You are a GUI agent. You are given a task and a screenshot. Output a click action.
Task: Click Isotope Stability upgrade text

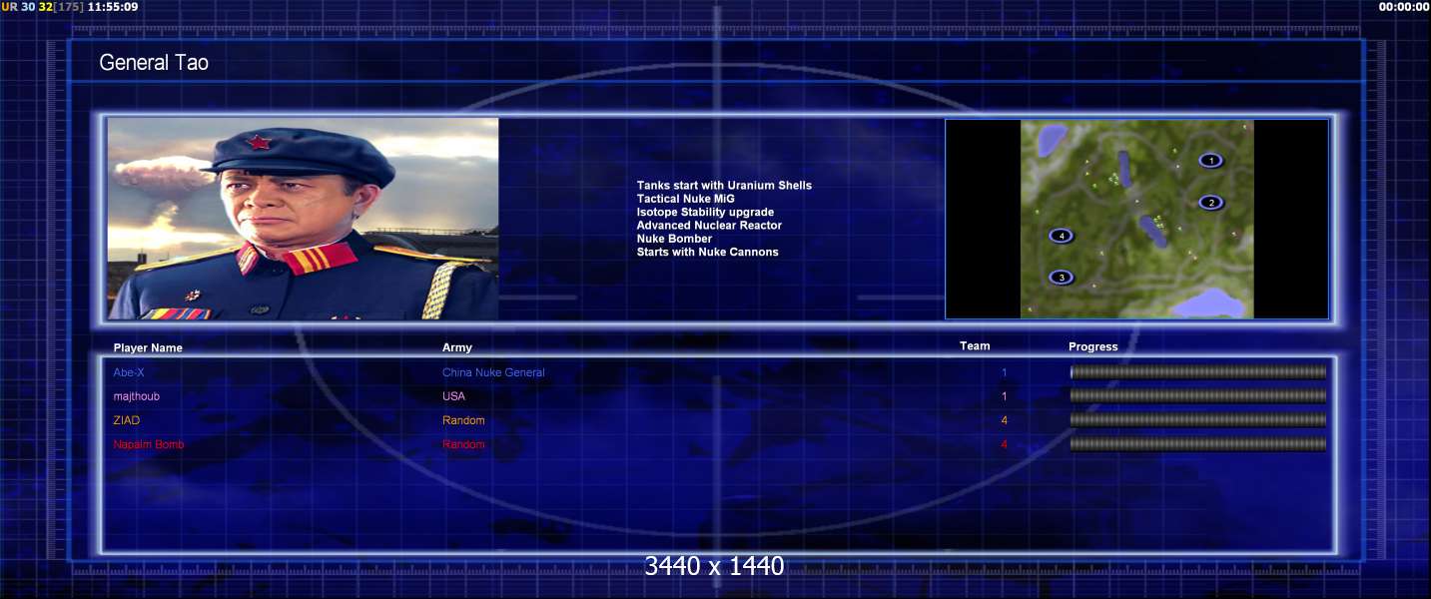(705, 212)
